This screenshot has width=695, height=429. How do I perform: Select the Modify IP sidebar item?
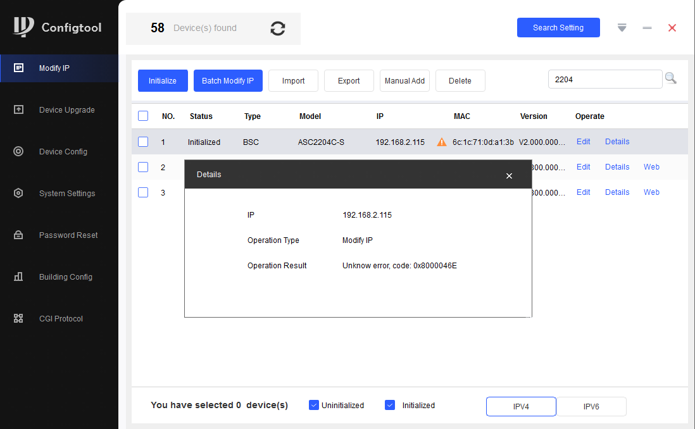pos(54,68)
